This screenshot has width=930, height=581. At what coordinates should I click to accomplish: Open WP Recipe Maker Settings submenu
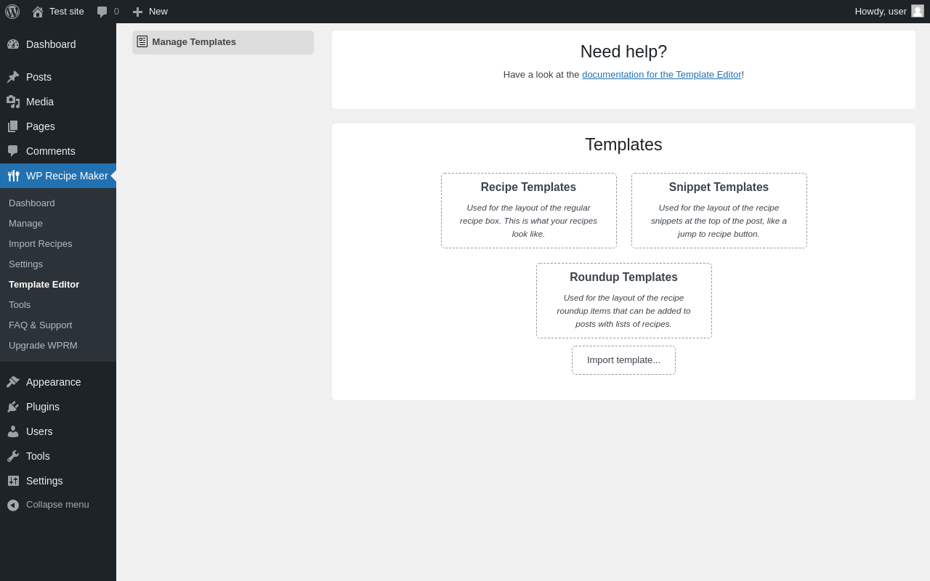(x=58, y=264)
